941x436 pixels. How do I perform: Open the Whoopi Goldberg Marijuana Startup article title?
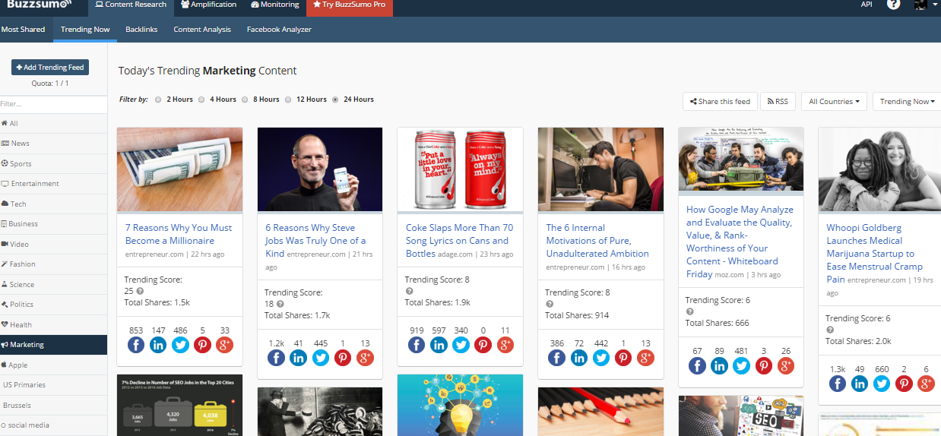coord(875,253)
